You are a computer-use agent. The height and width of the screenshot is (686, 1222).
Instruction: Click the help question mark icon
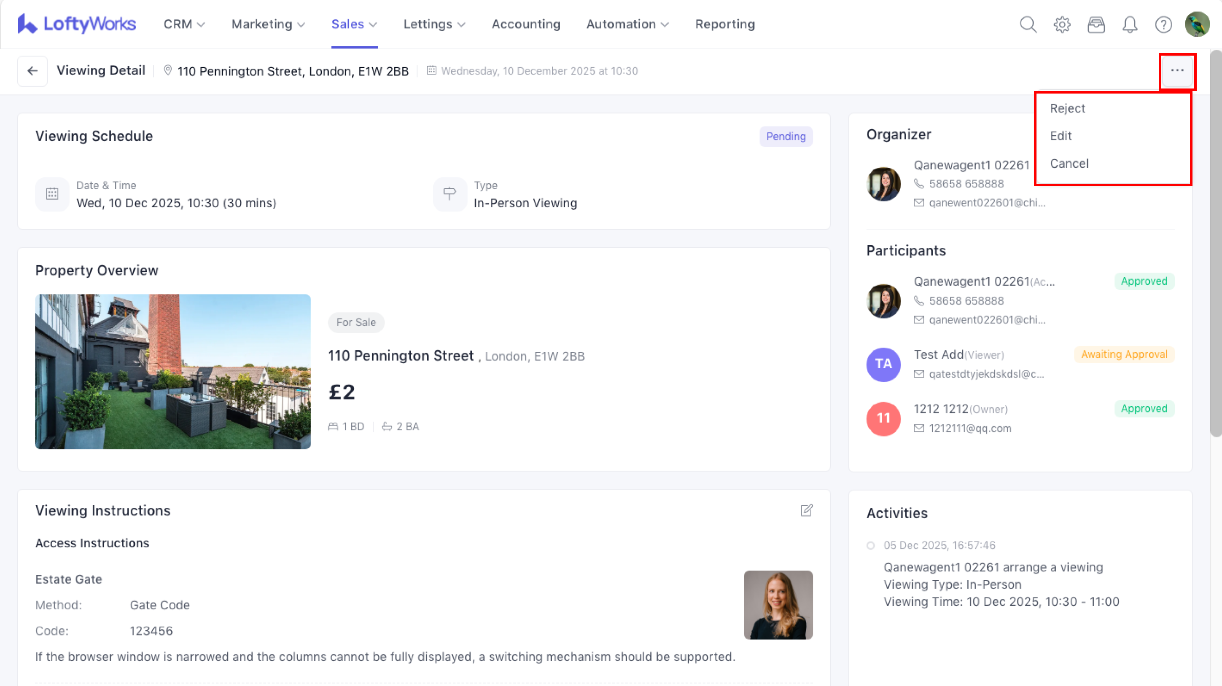pos(1163,24)
